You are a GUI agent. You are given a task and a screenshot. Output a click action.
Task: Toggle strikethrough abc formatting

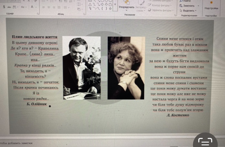[9, 7]
